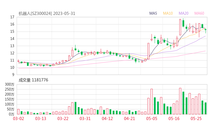Click the stock title 机器人[SZ300024] 2023-05-31
210x125 pixels.
click(47, 14)
